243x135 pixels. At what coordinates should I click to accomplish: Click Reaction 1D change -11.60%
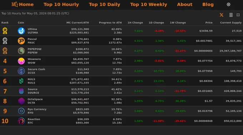pyautogui.click(x=158, y=121)
